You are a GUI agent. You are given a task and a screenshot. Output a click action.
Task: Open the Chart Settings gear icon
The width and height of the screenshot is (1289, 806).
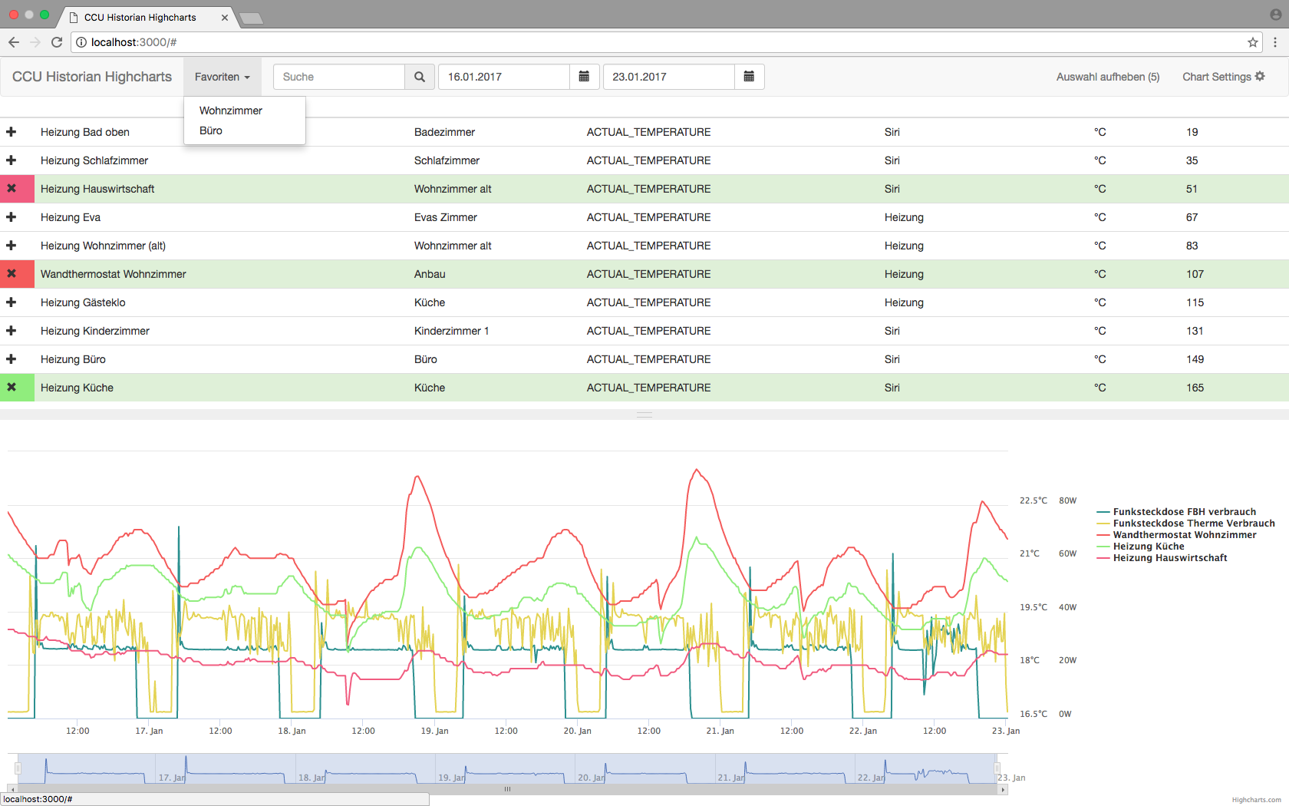click(x=1261, y=76)
